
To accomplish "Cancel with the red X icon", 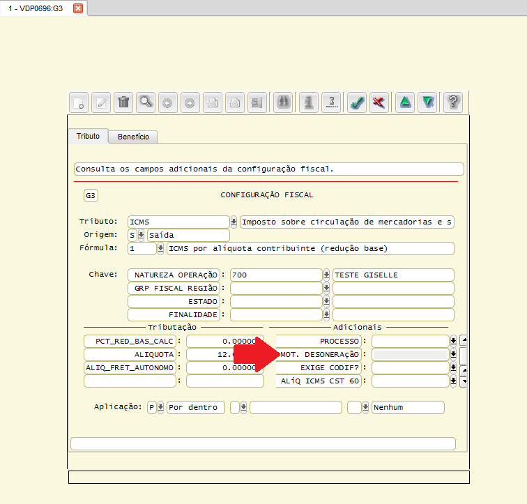I will coord(379,102).
